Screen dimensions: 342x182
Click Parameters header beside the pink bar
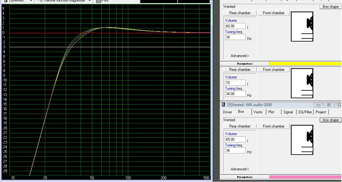(245, 177)
